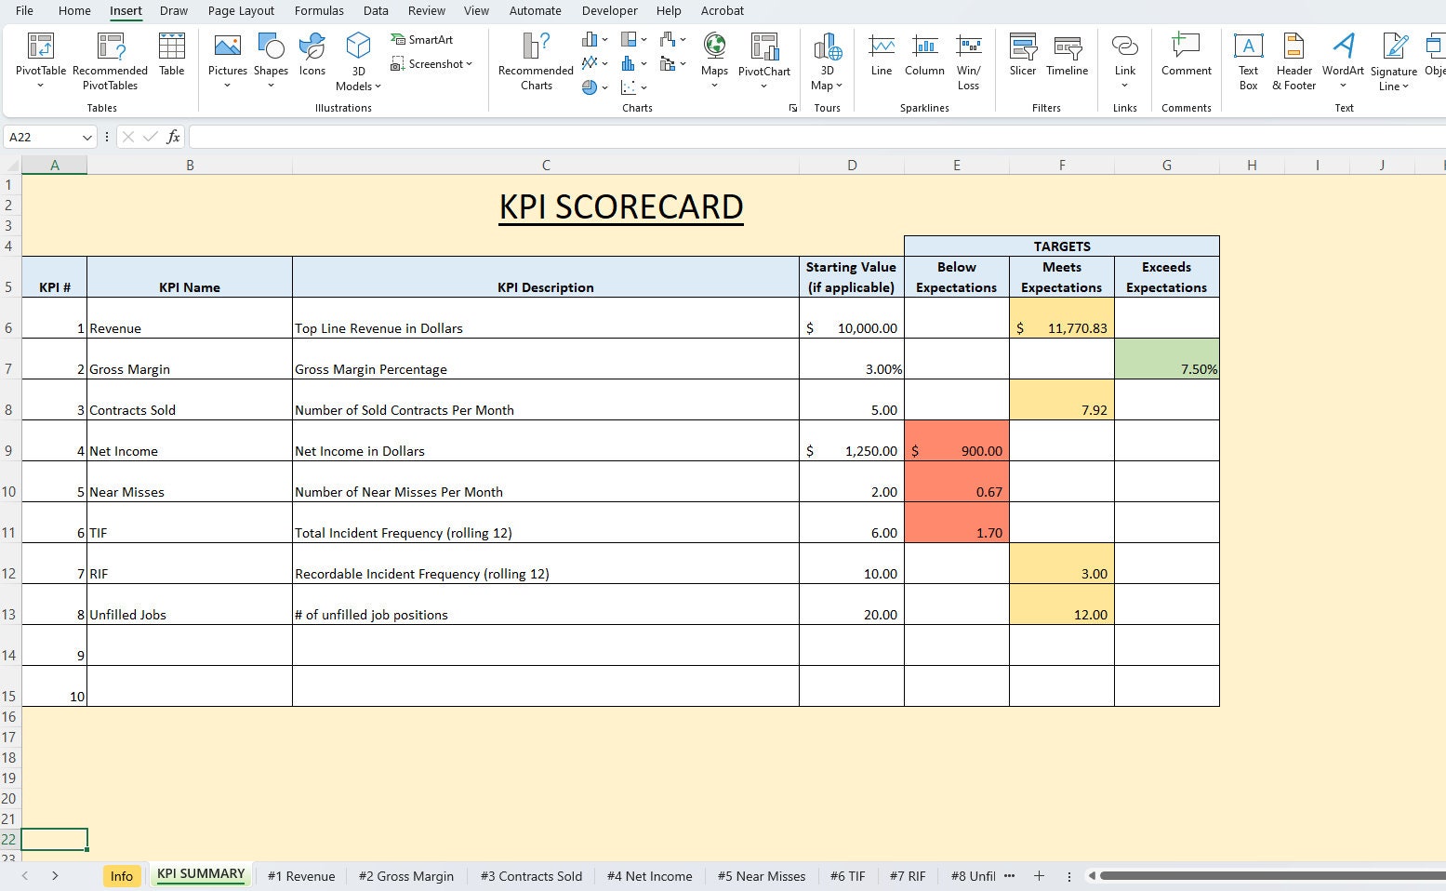
Task: Add a new worksheet with plus button
Action: pyautogui.click(x=1039, y=875)
